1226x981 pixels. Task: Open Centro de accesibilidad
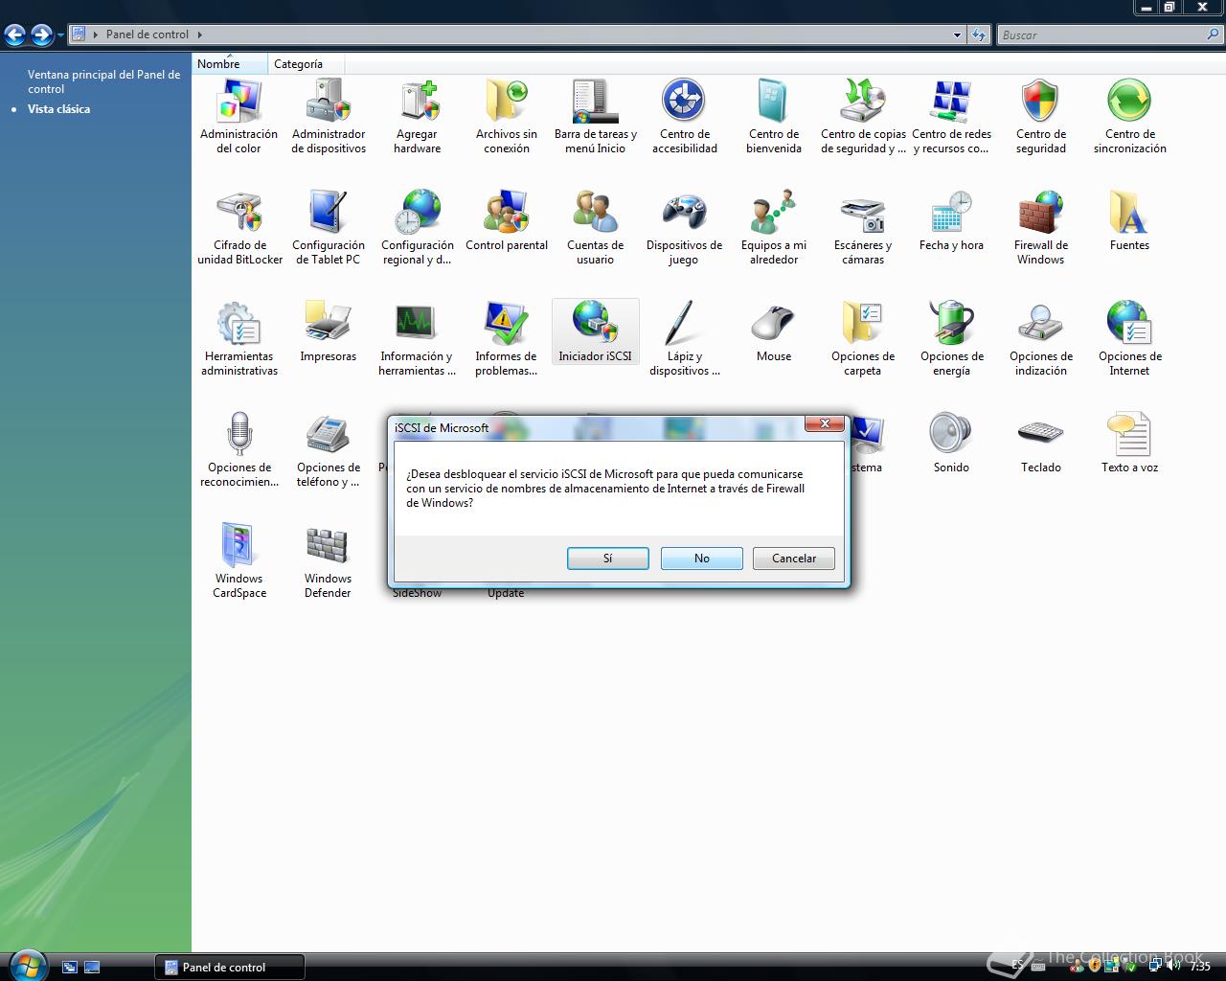coord(685,116)
